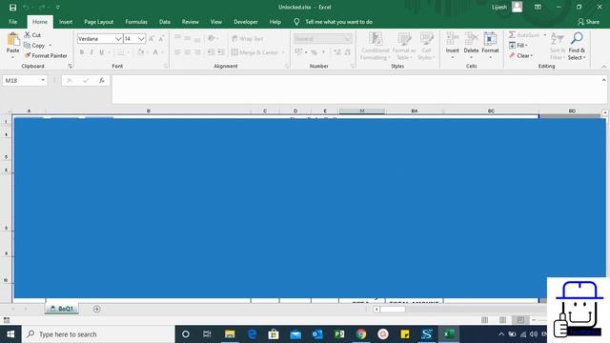
Task: Expand the formula bar with the chevron
Action: 603,80
